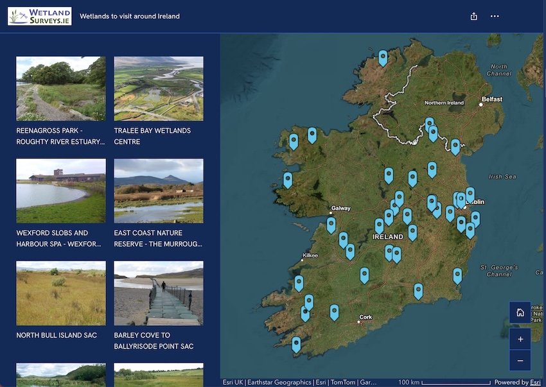The image size is (546, 387).
Task: Click the Reenagross Park - Roughty River Estuary title
Action: pos(60,136)
